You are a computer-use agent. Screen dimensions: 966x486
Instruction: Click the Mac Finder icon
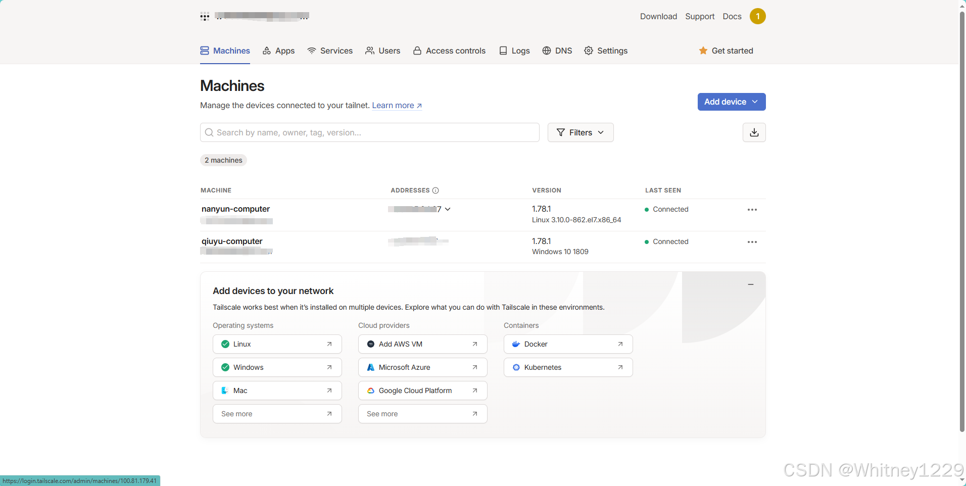[x=225, y=391]
